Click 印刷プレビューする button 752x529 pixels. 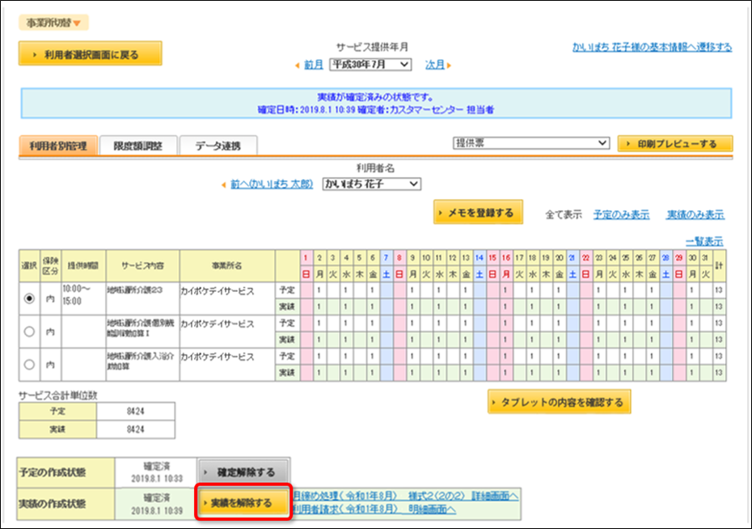coord(675,143)
